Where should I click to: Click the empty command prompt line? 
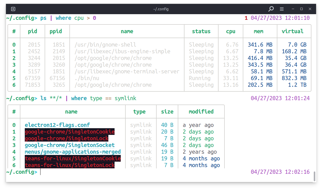click(x=129, y=172)
